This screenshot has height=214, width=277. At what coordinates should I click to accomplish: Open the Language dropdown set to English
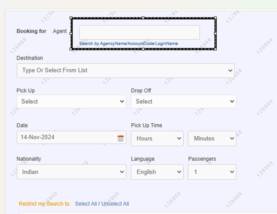(157, 172)
